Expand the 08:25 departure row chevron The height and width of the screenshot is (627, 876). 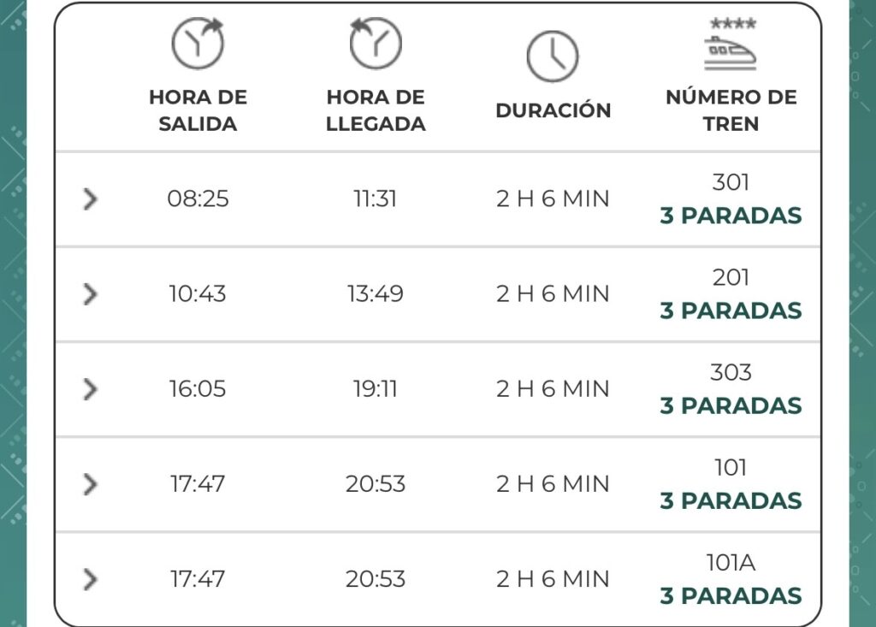[x=90, y=199]
